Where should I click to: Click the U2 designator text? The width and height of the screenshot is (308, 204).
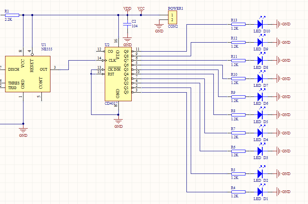[x=107, y=45]
